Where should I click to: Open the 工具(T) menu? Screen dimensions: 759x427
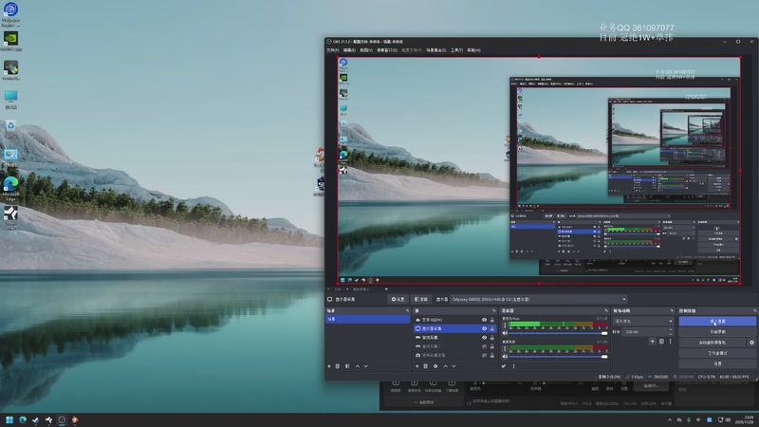coord(456,50)
